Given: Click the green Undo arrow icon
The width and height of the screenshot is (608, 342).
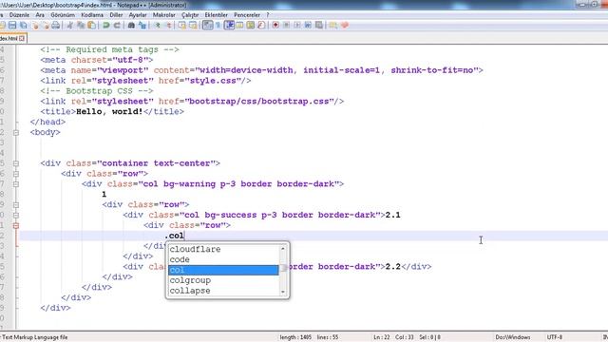Looking at the screenshot, I should [x=105, y=26].
